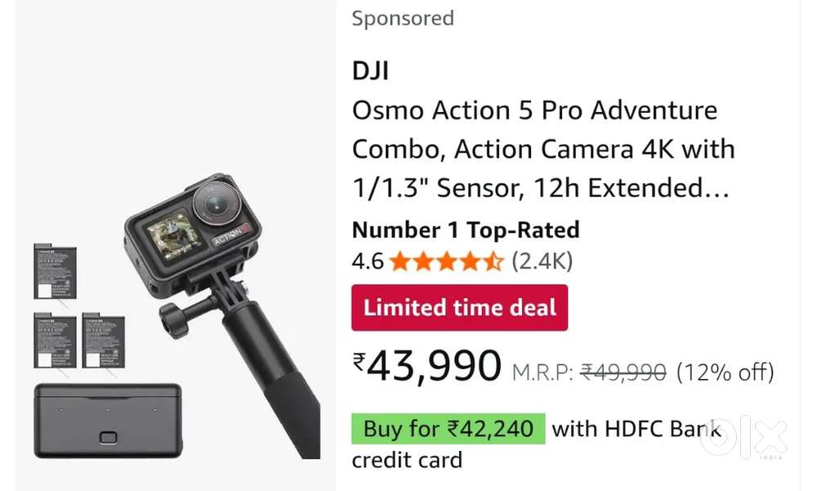Click the red Limited time deal badge
Screen dimensions: 817x491
459,308
